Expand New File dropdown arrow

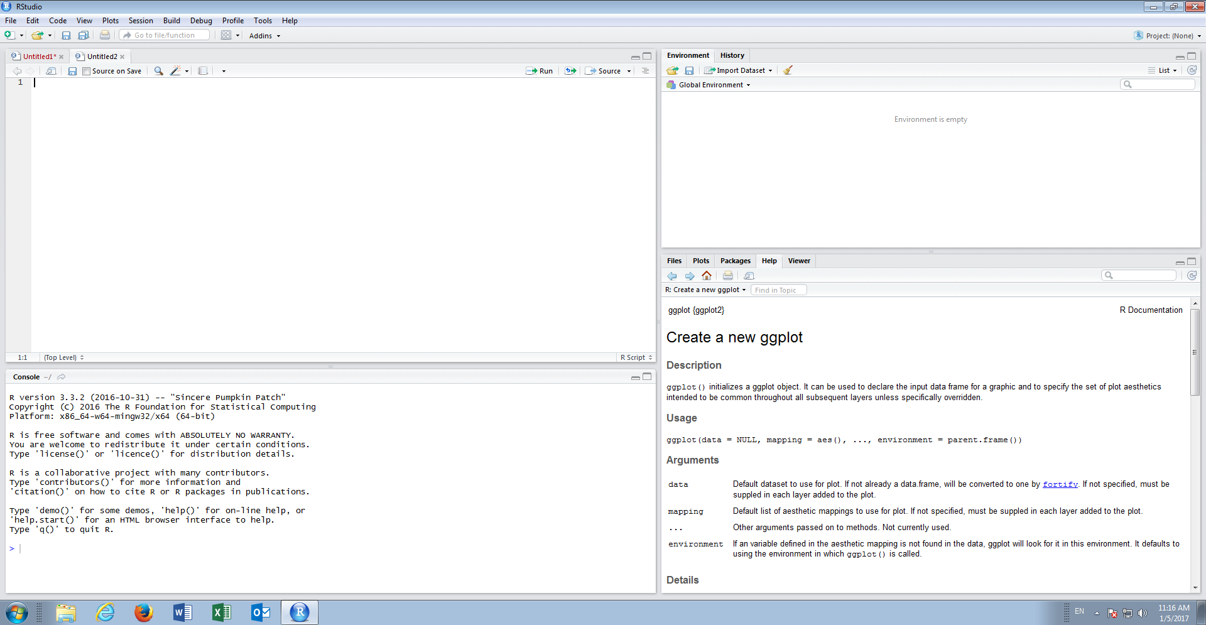click(21, 36)
